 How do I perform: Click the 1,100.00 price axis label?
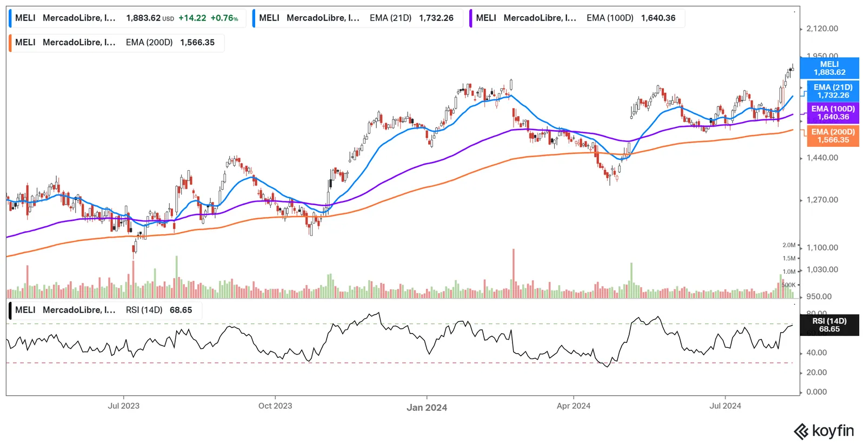822,248
